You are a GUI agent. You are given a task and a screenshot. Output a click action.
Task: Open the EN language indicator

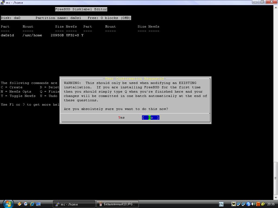pyautogui.click(x=221, y=204)
